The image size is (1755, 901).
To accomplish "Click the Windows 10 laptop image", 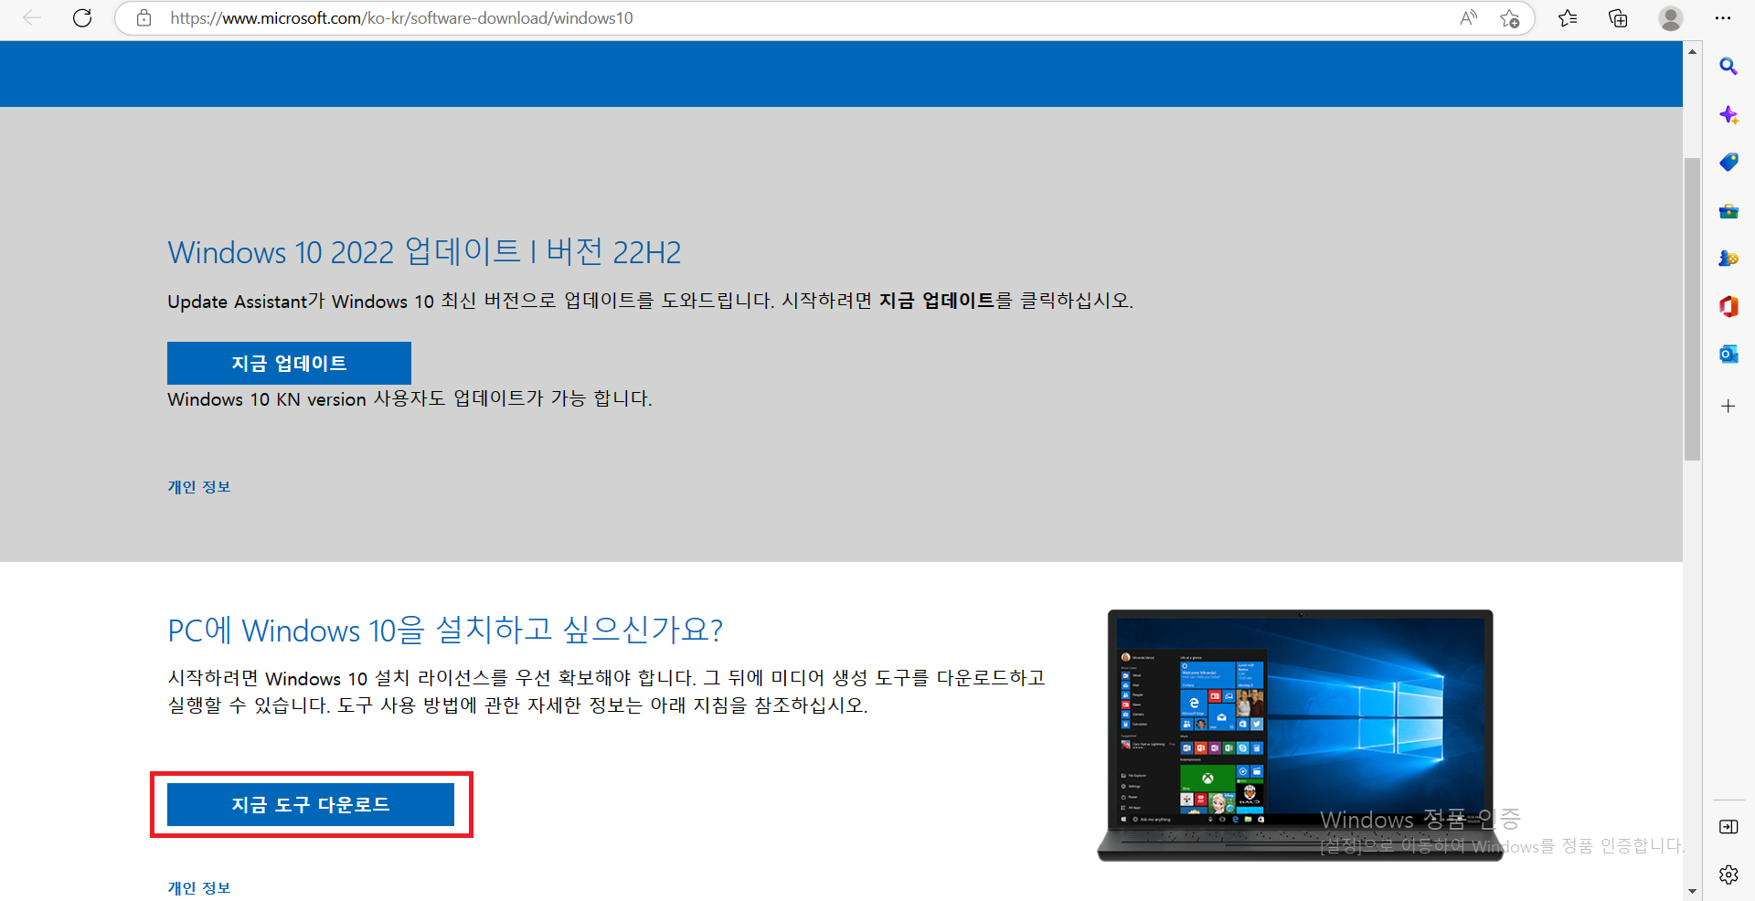I will click(1299, 735).
